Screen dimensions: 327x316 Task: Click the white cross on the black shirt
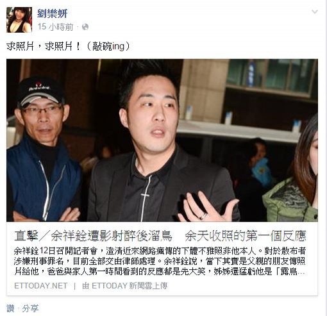146,195
